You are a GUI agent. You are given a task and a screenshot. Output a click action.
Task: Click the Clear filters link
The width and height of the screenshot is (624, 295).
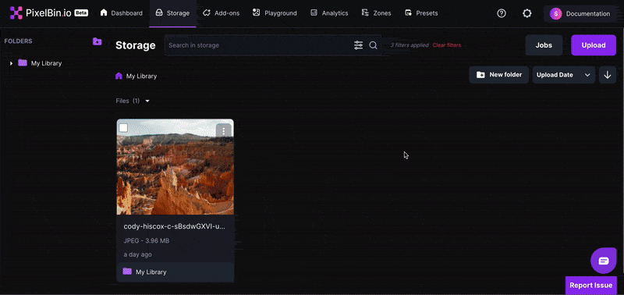coord(446,45)
